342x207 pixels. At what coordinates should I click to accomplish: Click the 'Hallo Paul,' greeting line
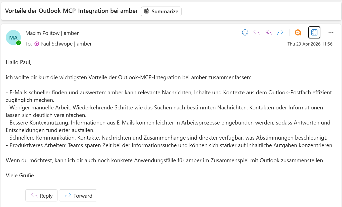tap(19, 62)
